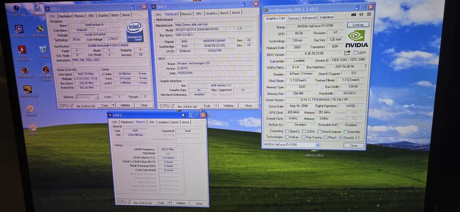Viewport: 460px width, 212px height.
Task: Launch the CPUID CPU-Z desktop shortcut
Action: coord(19,31)
